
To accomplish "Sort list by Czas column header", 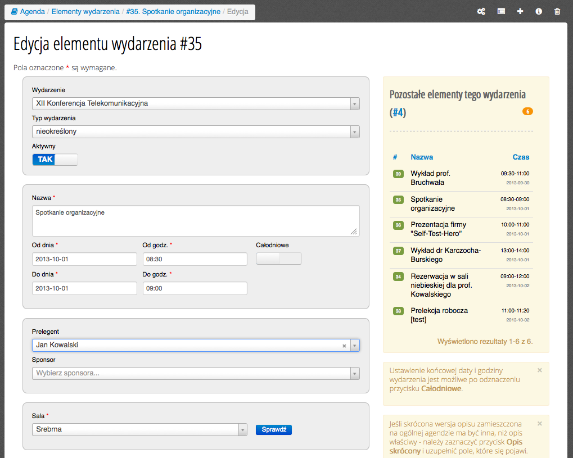I will pyautogui.click(x=521, y=157).
